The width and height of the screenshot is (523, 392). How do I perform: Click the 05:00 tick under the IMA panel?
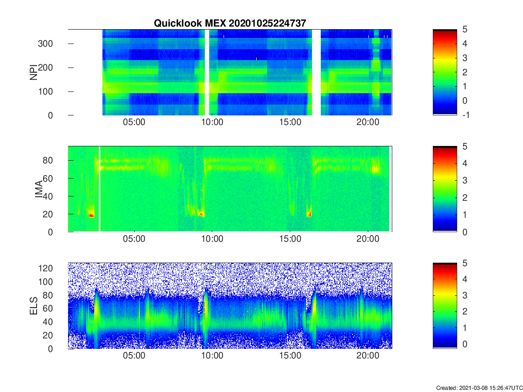(134, 239)
